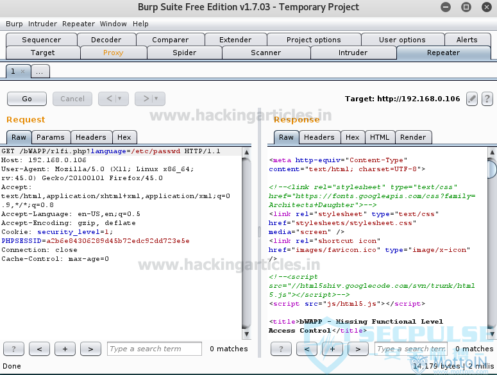The height and width of the screenshot is (375, 497).
Task: Show the response Render tab
Action: 413,137
